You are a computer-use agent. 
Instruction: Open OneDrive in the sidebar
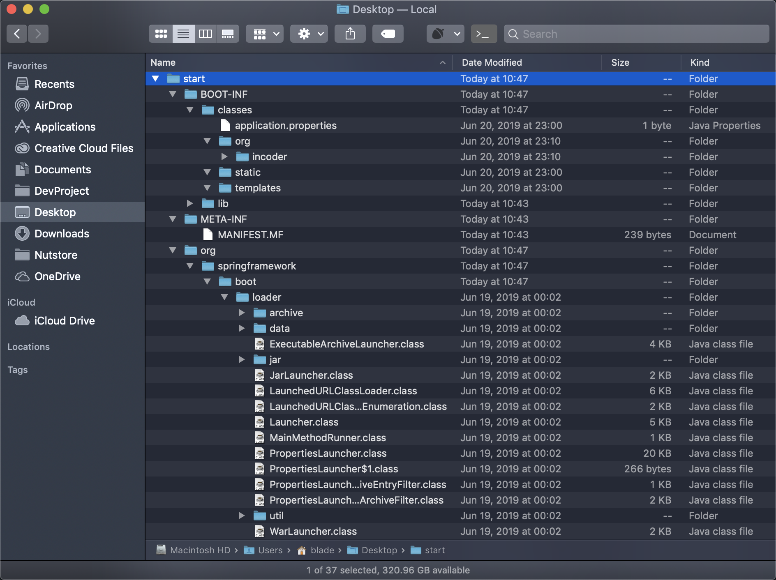point(72,276)
